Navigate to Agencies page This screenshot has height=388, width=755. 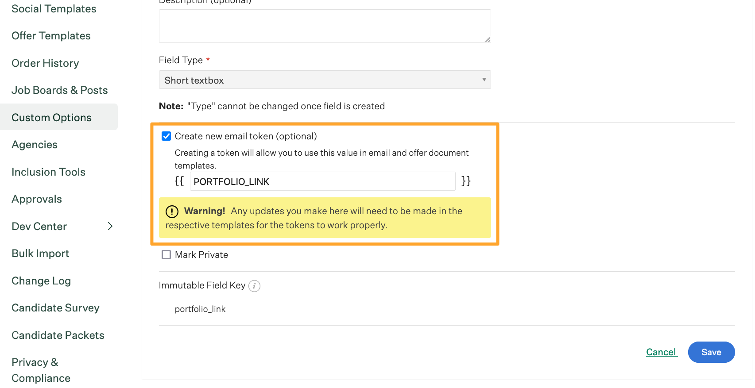click(35, 145)
